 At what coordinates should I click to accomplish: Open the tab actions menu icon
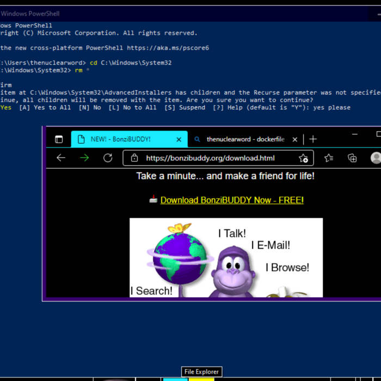coord(59,139)
